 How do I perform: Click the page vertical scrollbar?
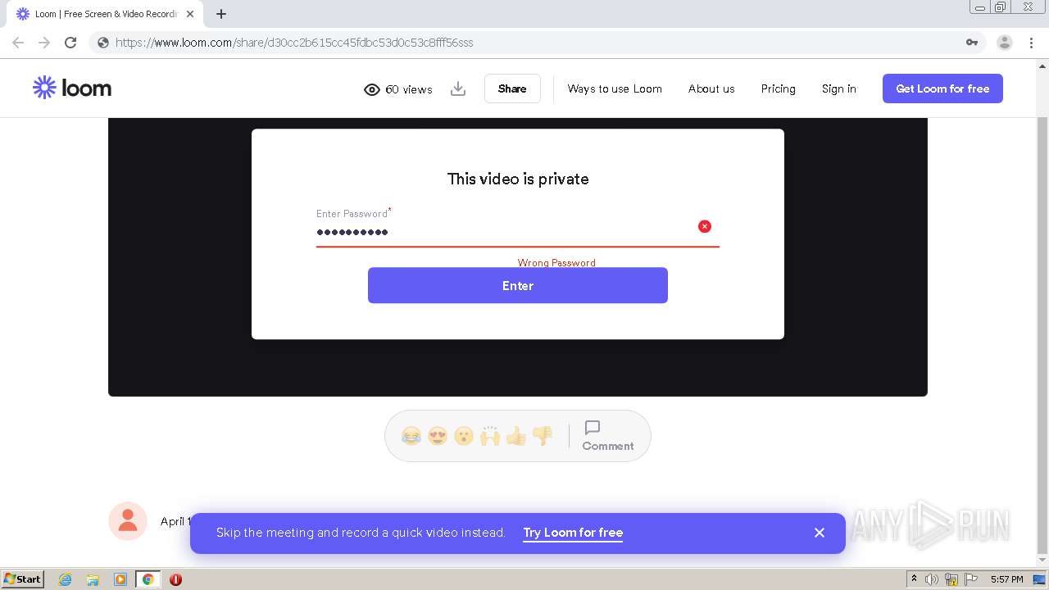point(1042,334)
